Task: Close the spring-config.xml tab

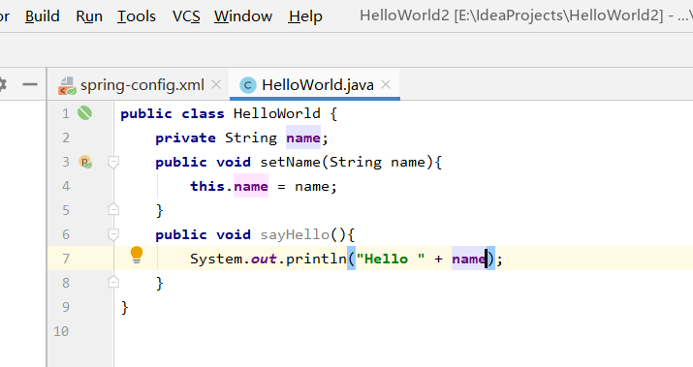Action: click(x=216, y=84)
